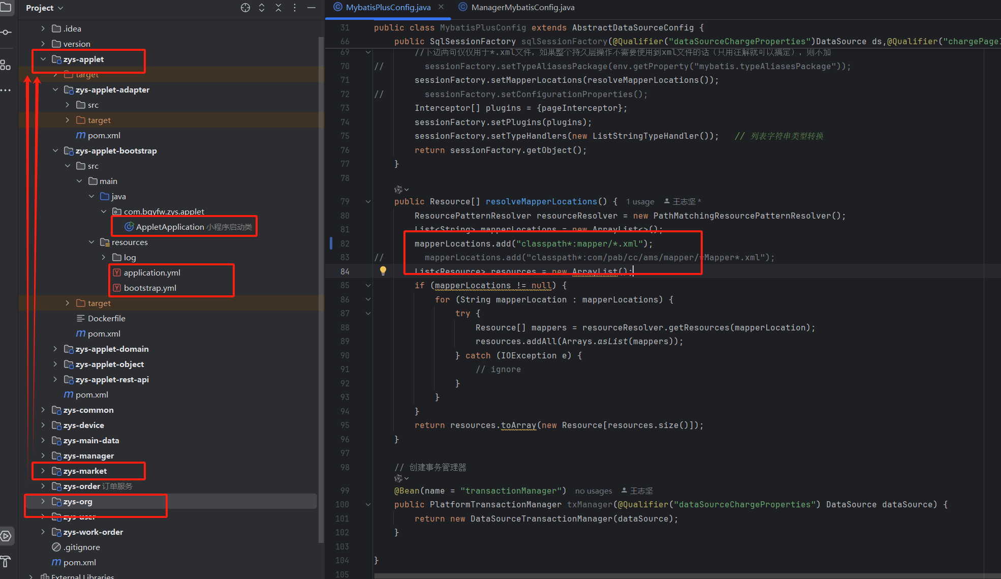The height and width of the screenshot is (579, 1001).
Task: Toggle fold arrow at line 100 txManager
Action: point(368,505)
